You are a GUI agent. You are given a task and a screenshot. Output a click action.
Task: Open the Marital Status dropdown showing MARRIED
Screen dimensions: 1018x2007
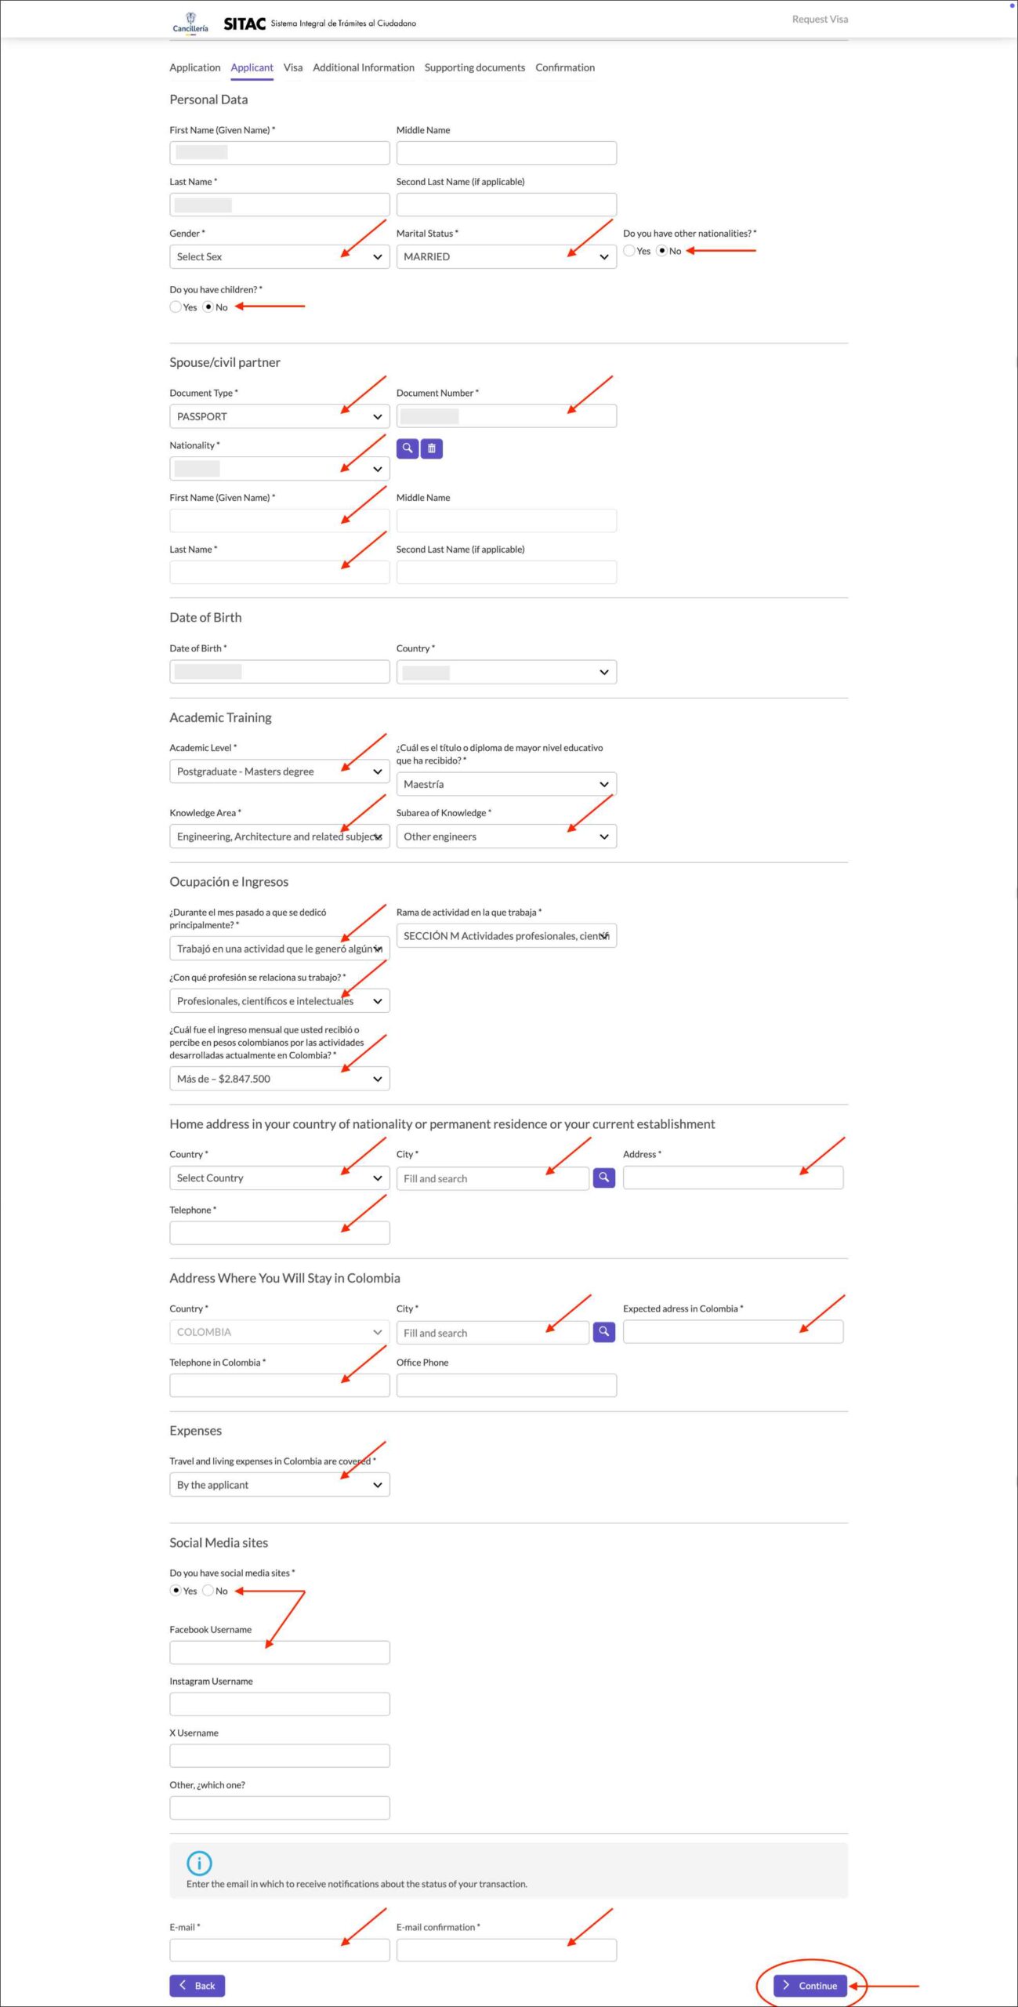click(505, 256)
